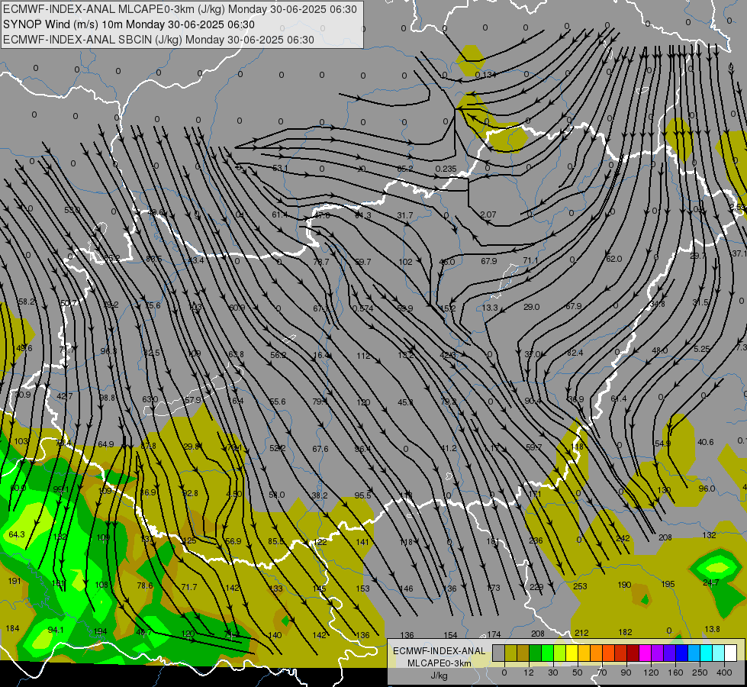Click the map value '0.134'
747x687 pixels.
pos(485,75)
